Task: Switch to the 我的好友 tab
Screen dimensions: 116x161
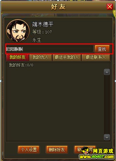Action: tap(18, 57)
